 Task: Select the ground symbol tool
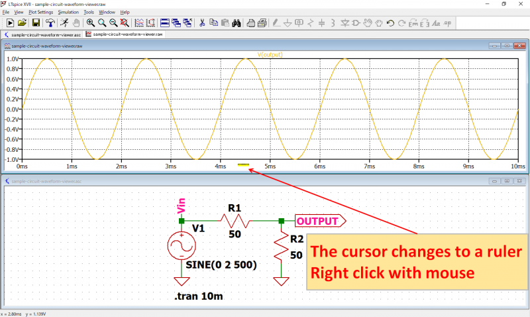click(288, 23)
